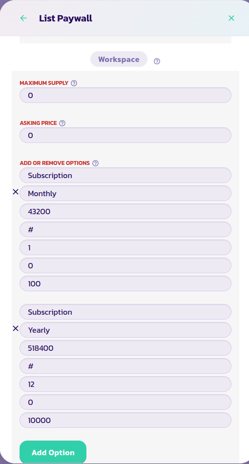
Task: Edit the Monthly name field
Action: (125, 194)
